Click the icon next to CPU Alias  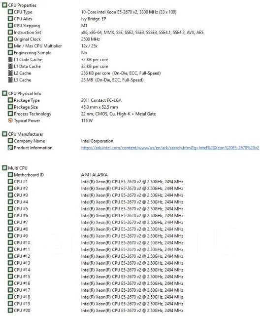pyautogui.click(x=10, y=19)
